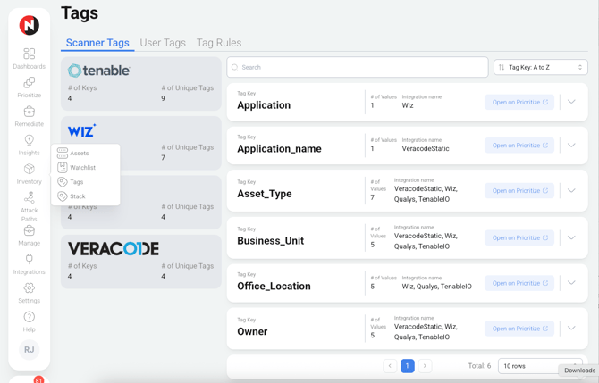Click Open on Prioritize for Owner
This screenshot has height=383, width=599.
coord(519,329)
